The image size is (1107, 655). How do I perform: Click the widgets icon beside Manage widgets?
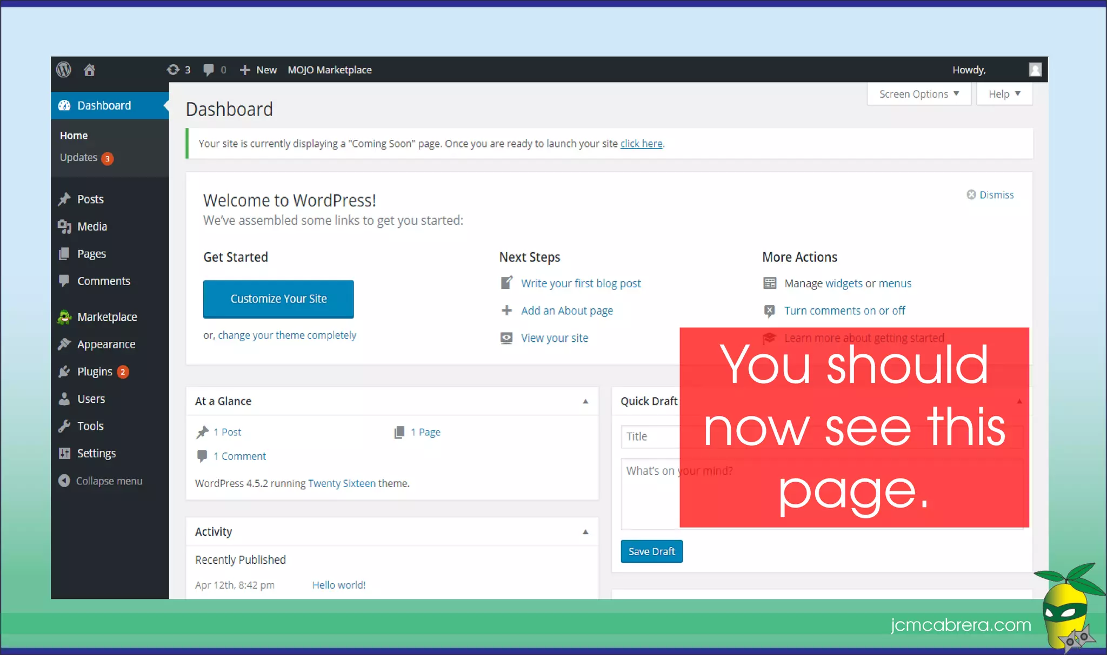770,283
